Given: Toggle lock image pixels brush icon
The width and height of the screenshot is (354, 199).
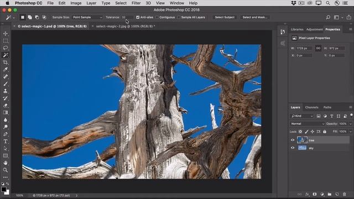Looking at the screenshot, I should 306,132.
